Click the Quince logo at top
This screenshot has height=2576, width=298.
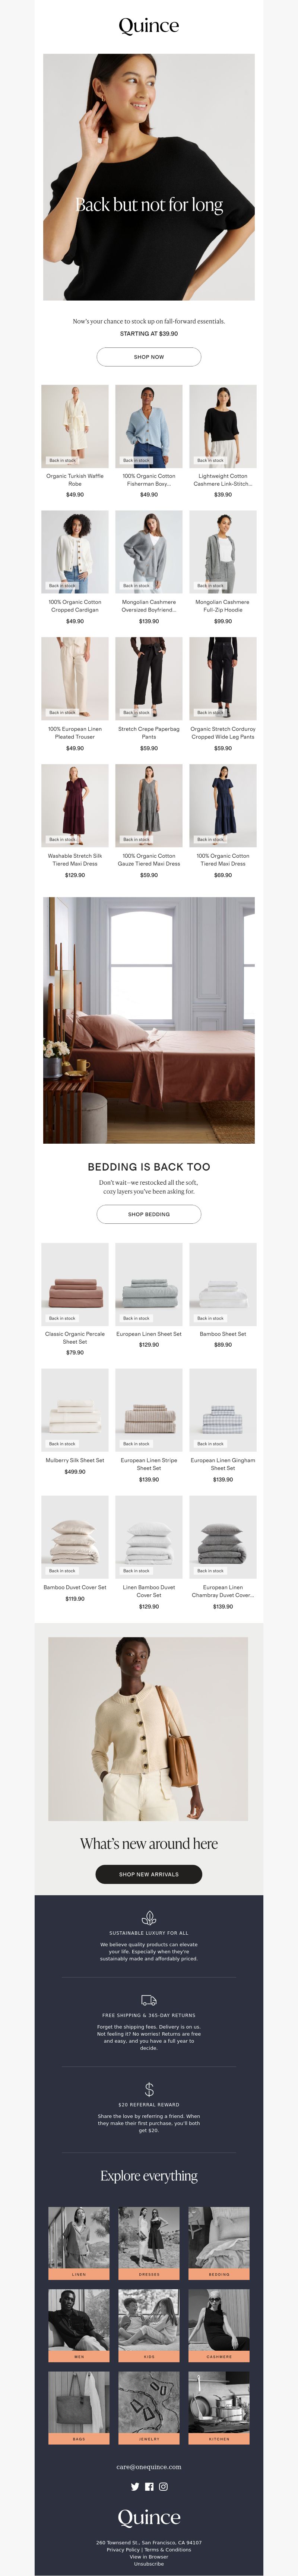149,26
